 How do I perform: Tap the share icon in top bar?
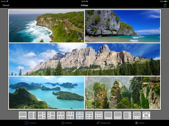pyautogui.click(x=165, y=5)
